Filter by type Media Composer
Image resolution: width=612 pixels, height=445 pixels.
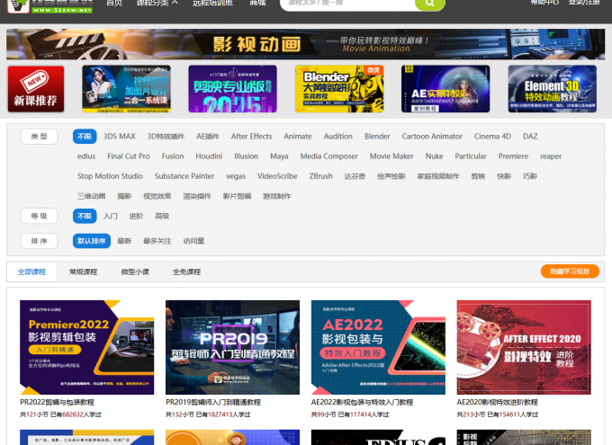[329, 156]
